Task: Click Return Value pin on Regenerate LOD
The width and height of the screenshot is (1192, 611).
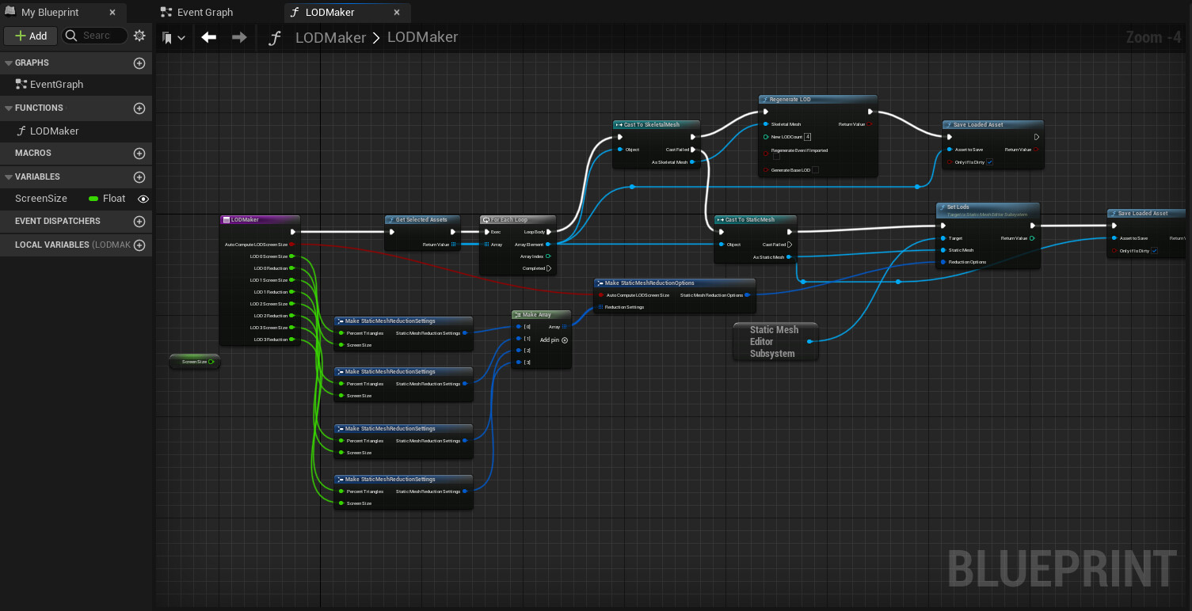Action: (869, 124)
